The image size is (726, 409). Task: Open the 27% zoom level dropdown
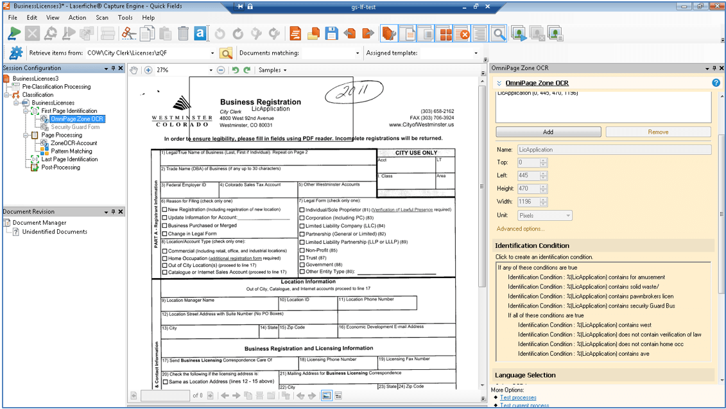click(211, 71)
